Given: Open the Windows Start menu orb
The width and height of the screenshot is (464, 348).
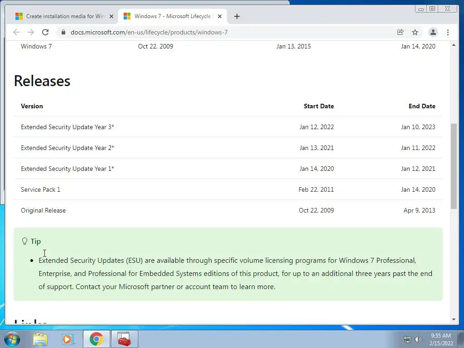Looking at the screenshot, I should coord(12,339).
